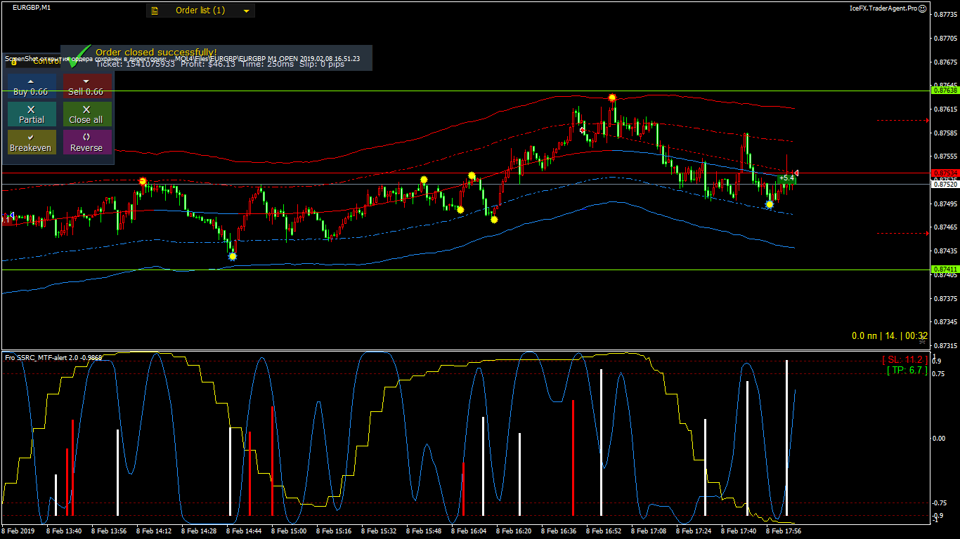
Task: Click the green checkmark in the order closed notification
Action: click(79, 56)
